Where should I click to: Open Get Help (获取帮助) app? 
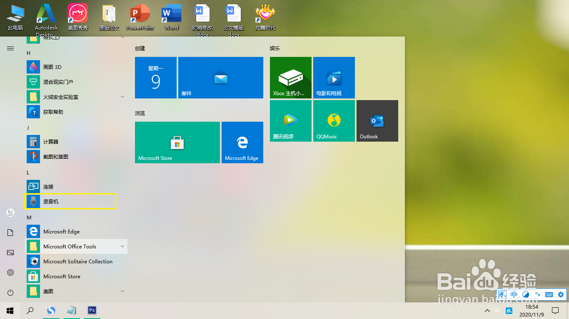point(77,112)
